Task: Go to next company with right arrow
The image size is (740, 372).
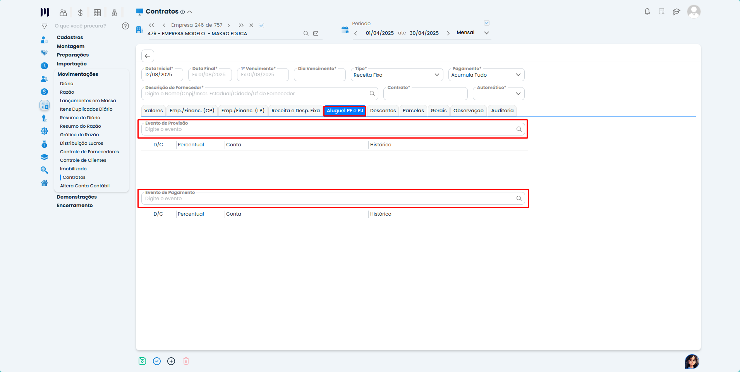Action: tap(229, 25)
